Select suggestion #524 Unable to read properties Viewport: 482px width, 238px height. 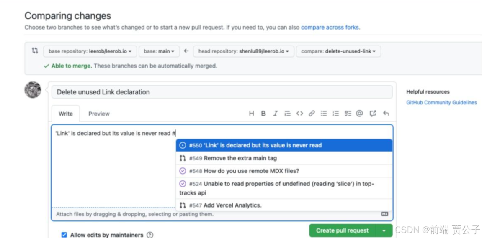[284, 188]
